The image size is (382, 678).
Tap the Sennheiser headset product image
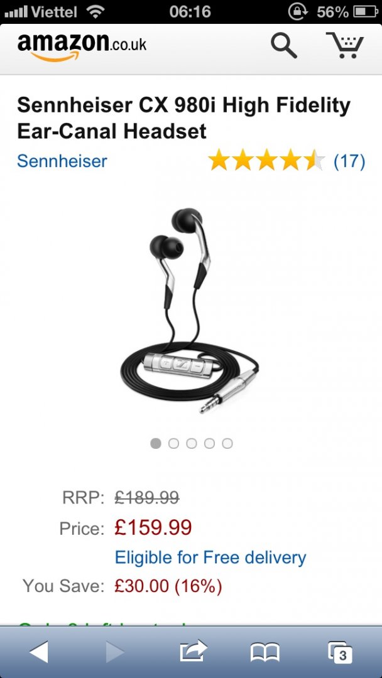click(190, 311)
